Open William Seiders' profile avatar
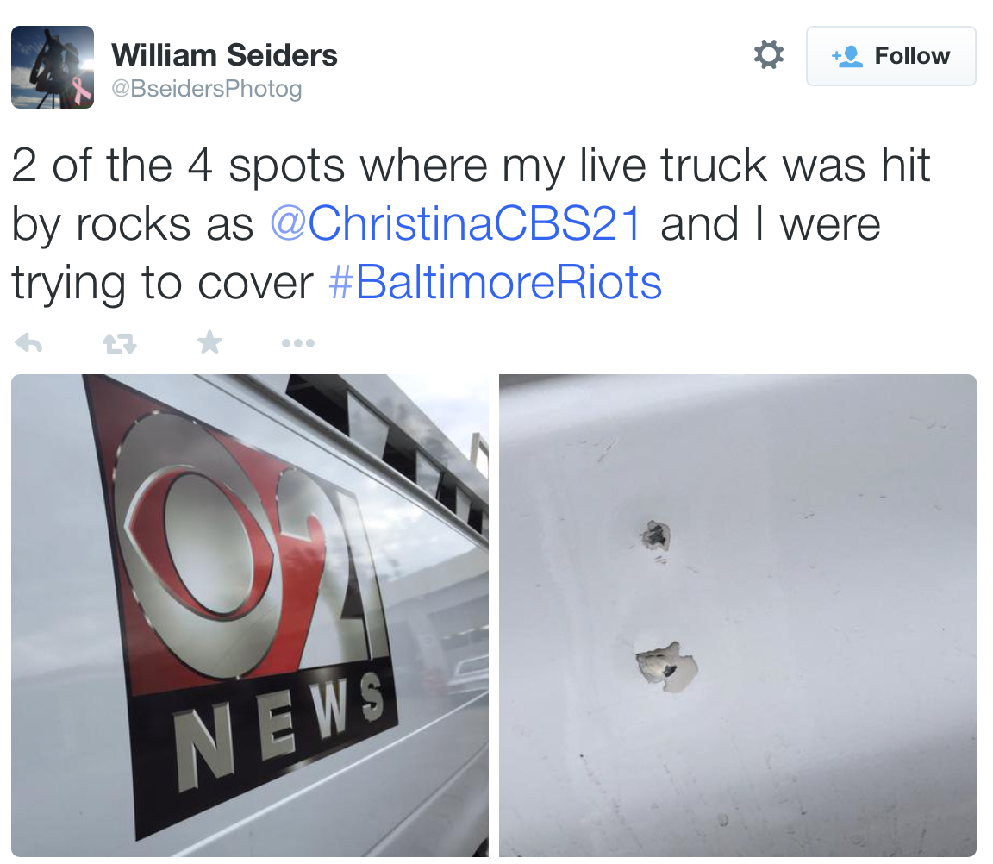993x864 pixels. tap(53, 67)
